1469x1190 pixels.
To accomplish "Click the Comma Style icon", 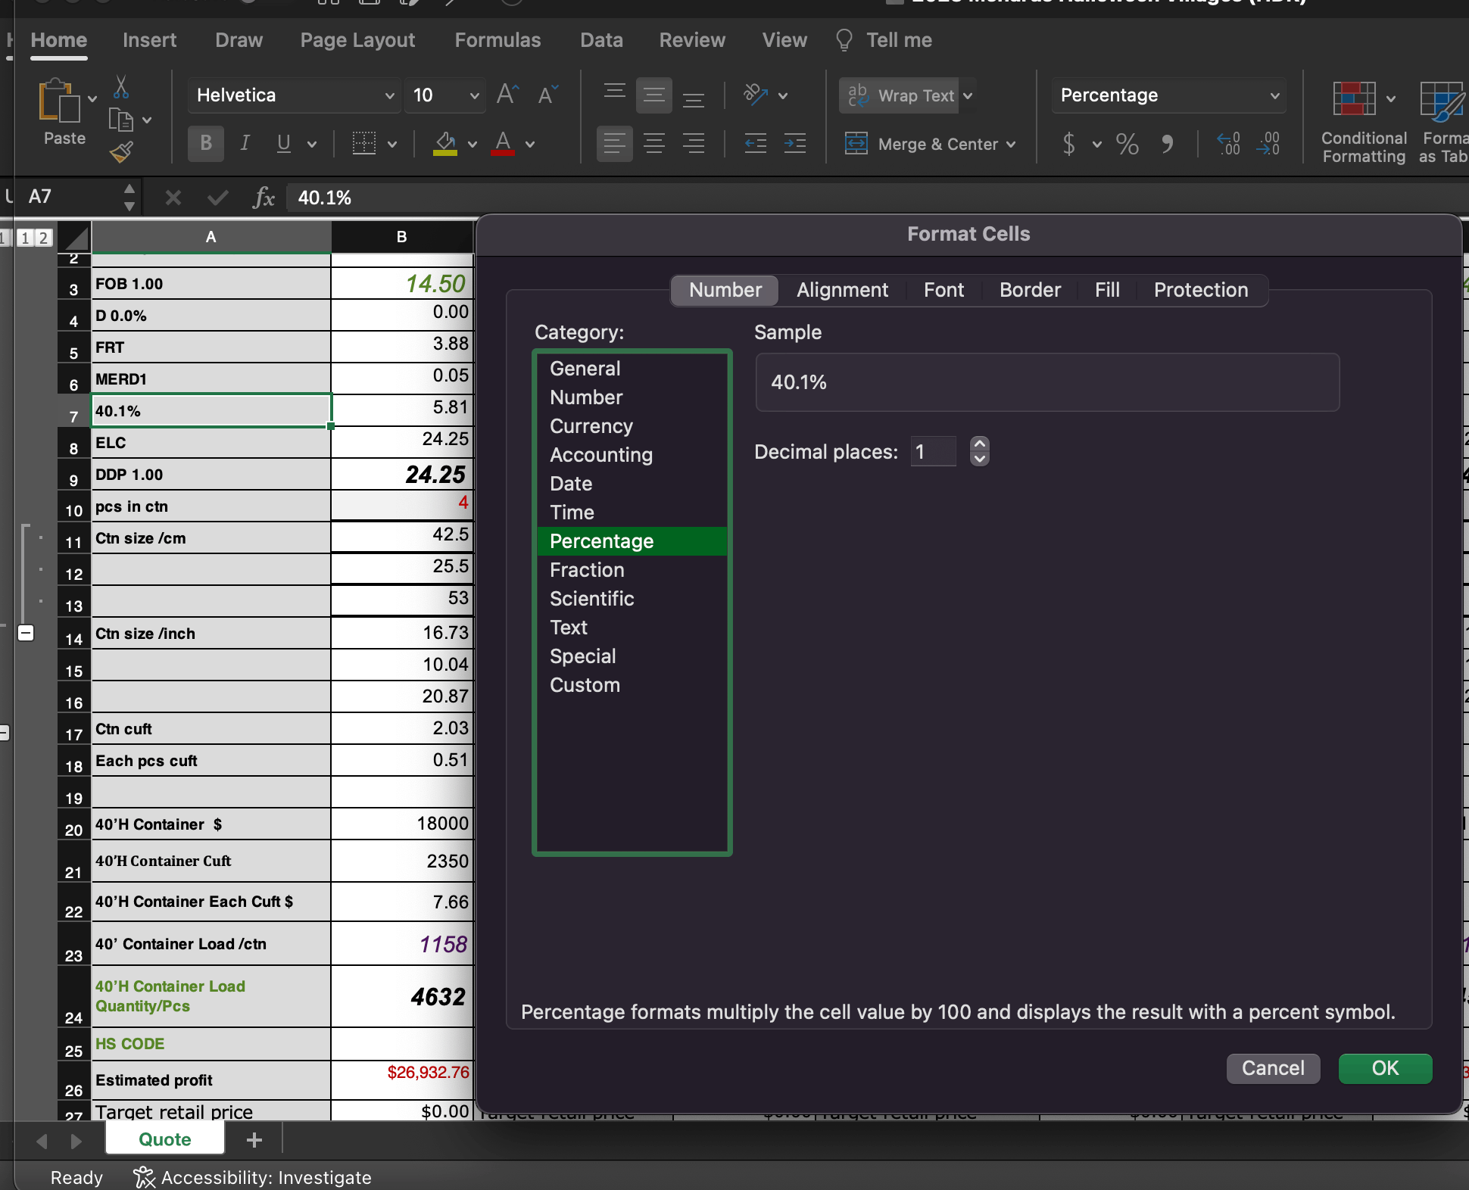I will point(1168,144).
